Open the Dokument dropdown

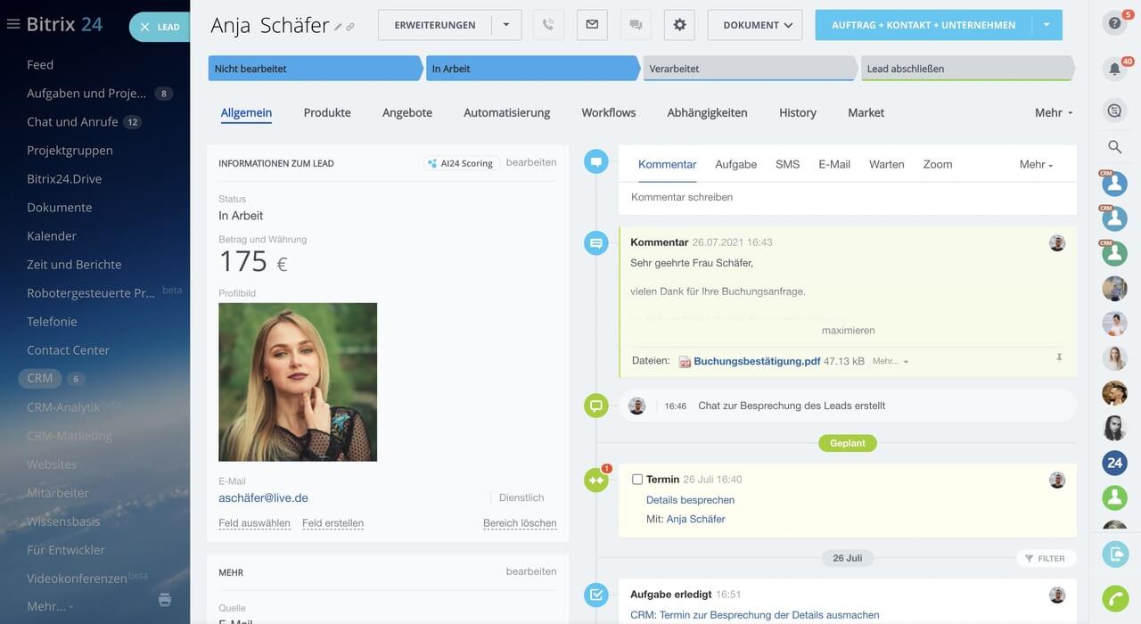(754, 25)
